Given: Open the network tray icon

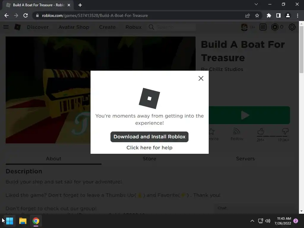Looking at the screenshot, I should pyautogui.click(x=261, y=221).
